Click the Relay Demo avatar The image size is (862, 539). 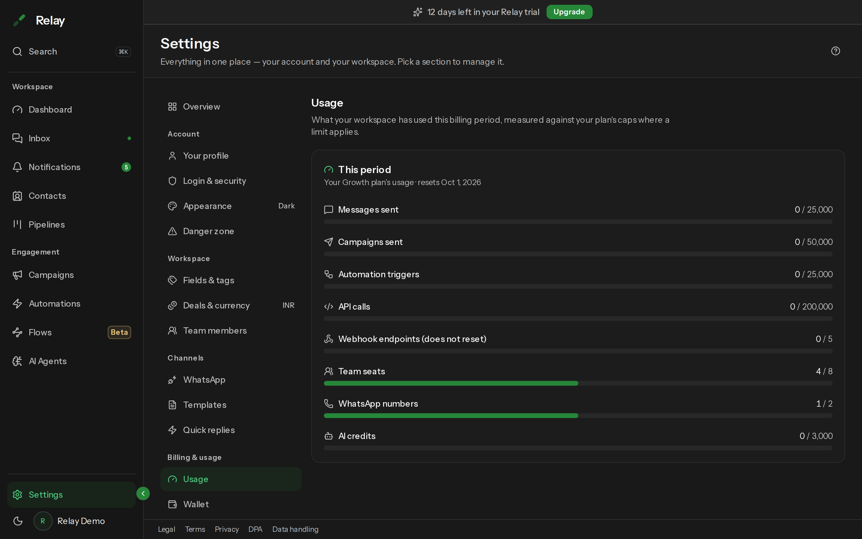click(x=43, y=521)
